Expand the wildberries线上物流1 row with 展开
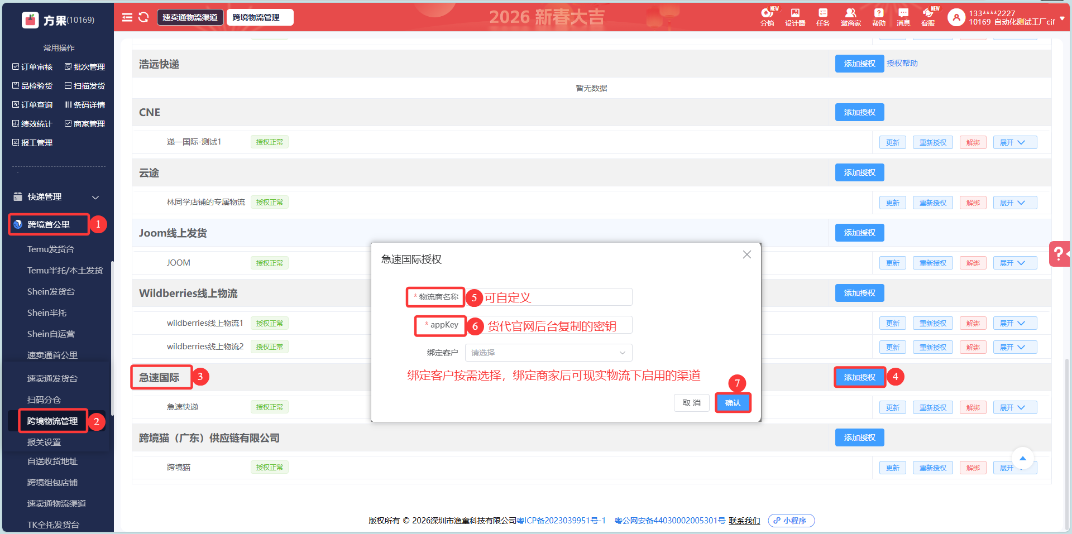 click(x=1015, y=323)
